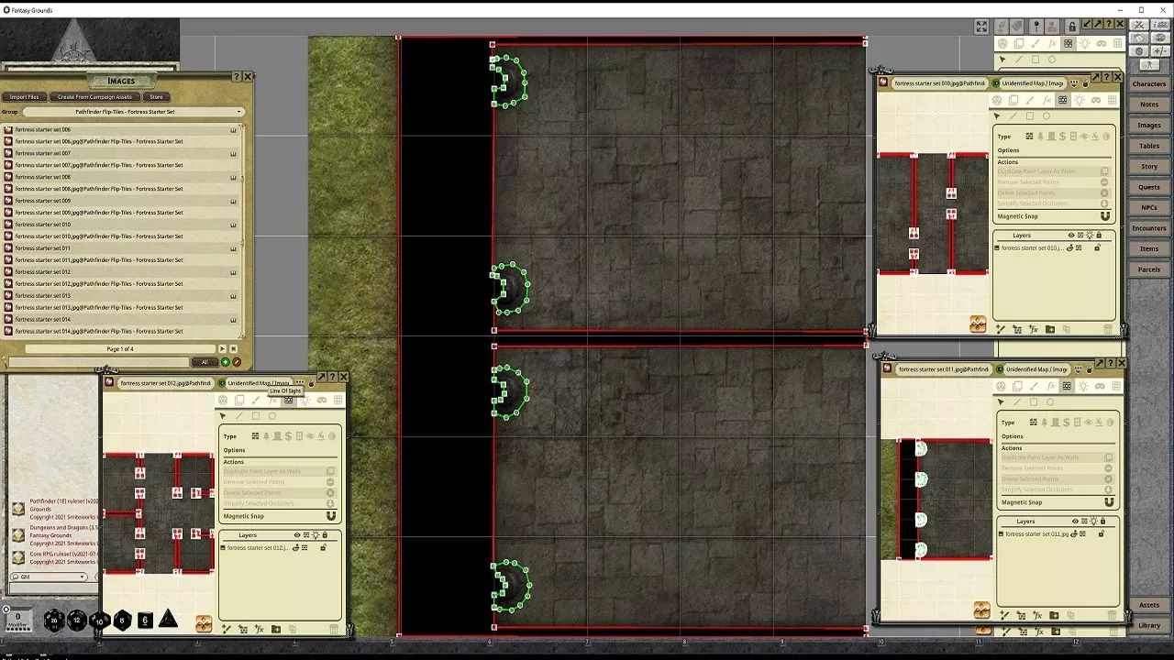
Task: Toggle Magnetic Snap in set 011 window
Action: click(x=1108, y=502)
